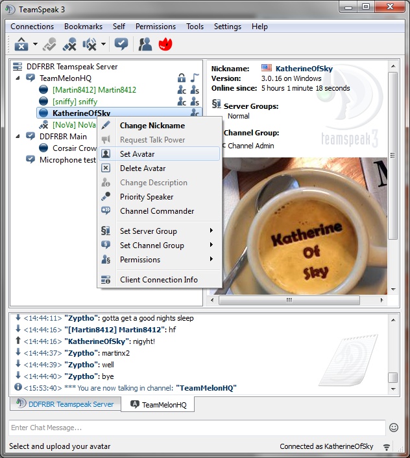Image resolution: width=410 pixels, height=458 pixels.
Task: Click the United States flag icon next to nickname
Action: [267, 68]
